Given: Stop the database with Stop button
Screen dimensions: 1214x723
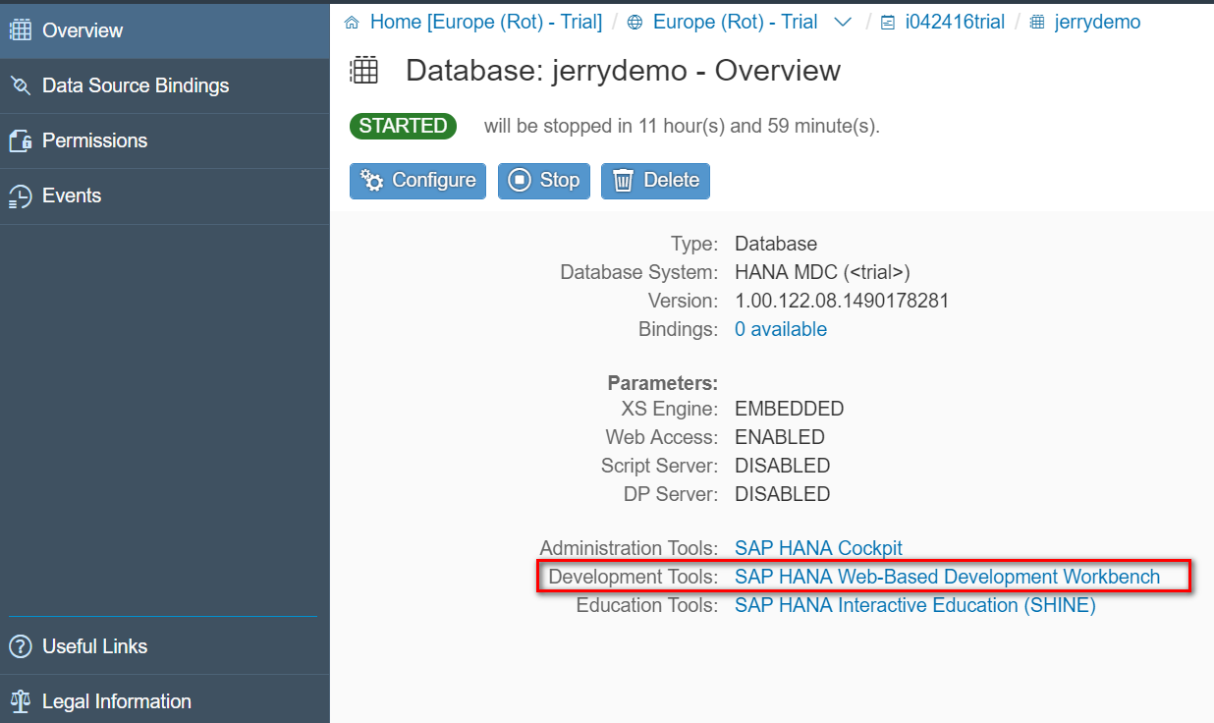Looking at the screenshot, I should tap(544, 181).
